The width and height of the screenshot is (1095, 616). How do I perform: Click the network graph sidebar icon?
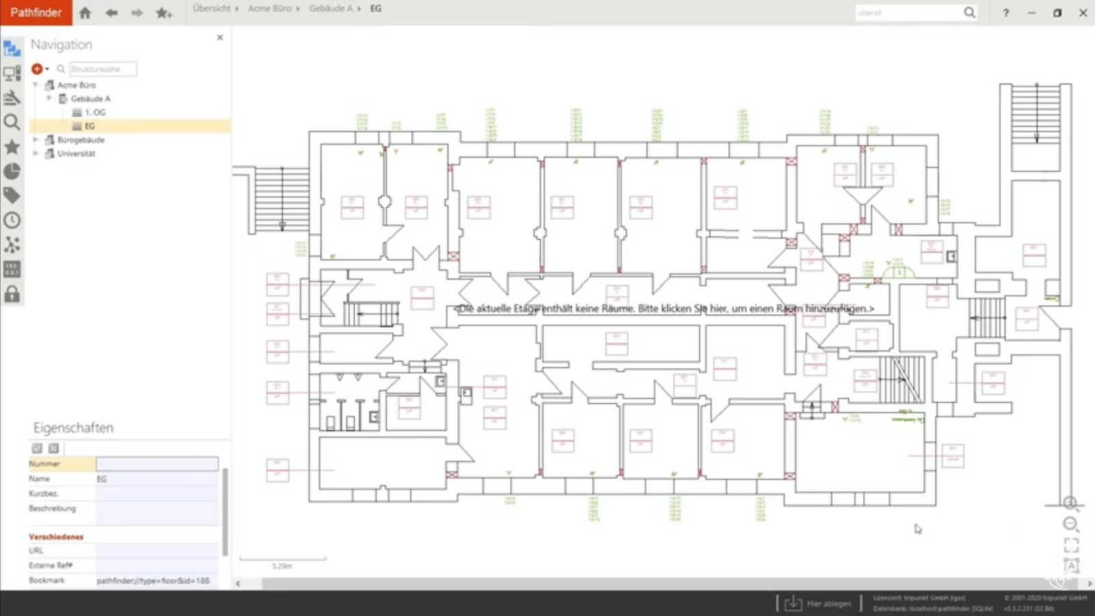12,245
